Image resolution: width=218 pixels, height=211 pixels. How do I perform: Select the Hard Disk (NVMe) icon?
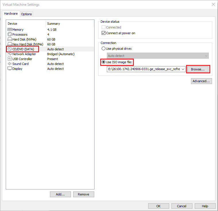click(x=9, y=39)
